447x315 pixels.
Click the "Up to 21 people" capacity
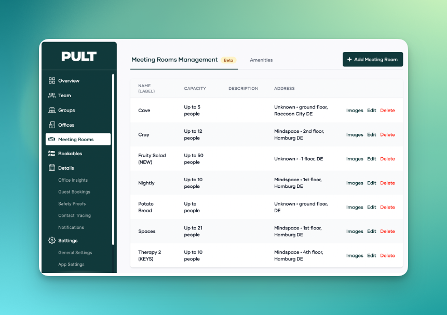click(x=193, y=231)
